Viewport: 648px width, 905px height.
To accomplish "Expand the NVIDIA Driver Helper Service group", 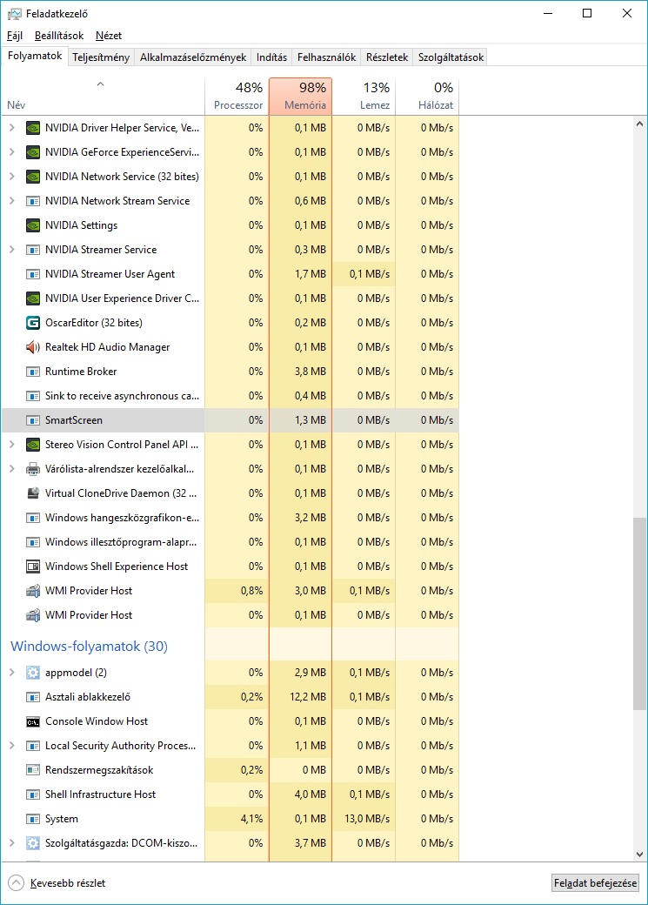I will (11, 128).
